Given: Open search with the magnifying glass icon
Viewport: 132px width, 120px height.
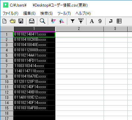Looking at the screenshot, I should tap(43, 21).
